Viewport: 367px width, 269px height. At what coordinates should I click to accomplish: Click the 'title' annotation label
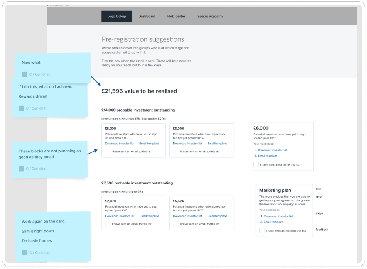pos(318,189)
